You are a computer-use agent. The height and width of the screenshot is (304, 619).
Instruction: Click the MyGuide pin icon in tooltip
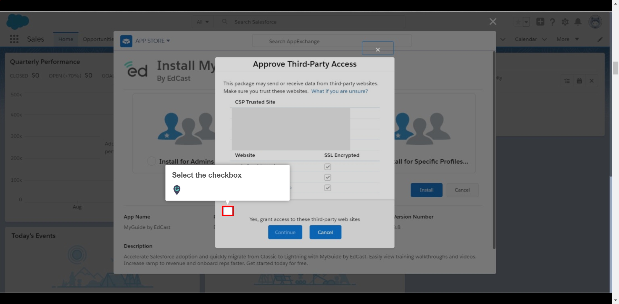click(177, 190)
